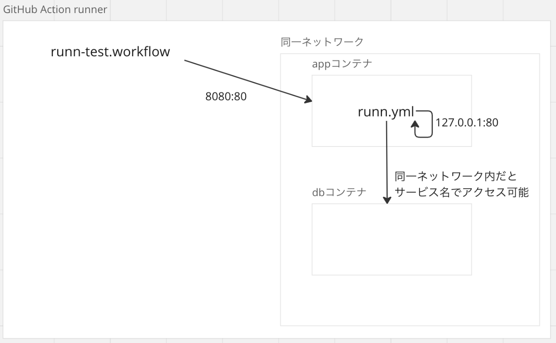Click the '同一ネットワーク' frame label
The width and height of the screenshot is (556, 343).
322,42
